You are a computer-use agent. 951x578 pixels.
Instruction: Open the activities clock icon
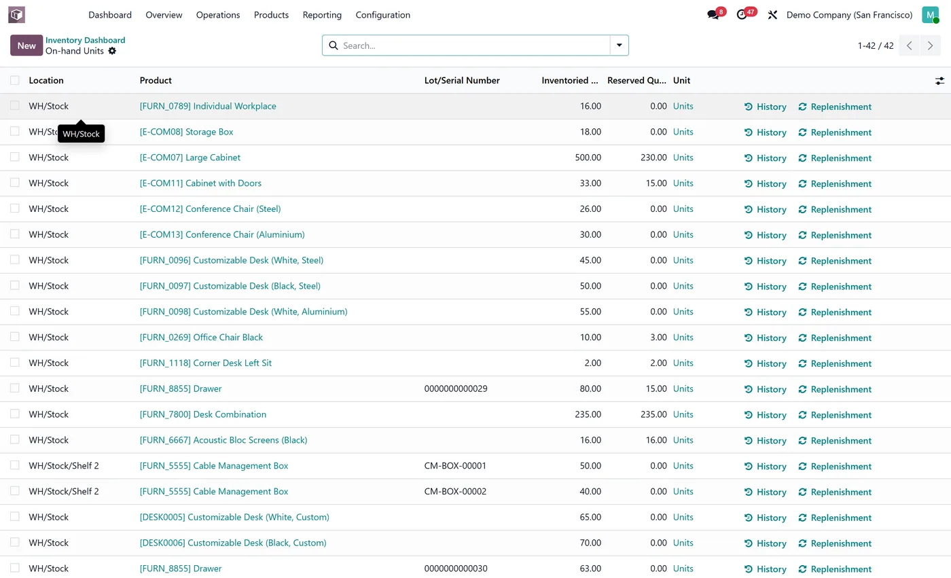[x=742, y=14]
